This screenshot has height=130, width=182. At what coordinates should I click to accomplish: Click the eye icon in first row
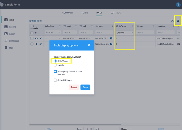coord(36,38)
